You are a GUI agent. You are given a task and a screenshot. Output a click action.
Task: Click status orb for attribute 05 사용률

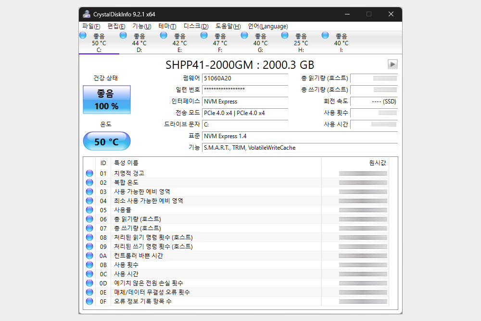pyautogui.click(x=89, y=210)
